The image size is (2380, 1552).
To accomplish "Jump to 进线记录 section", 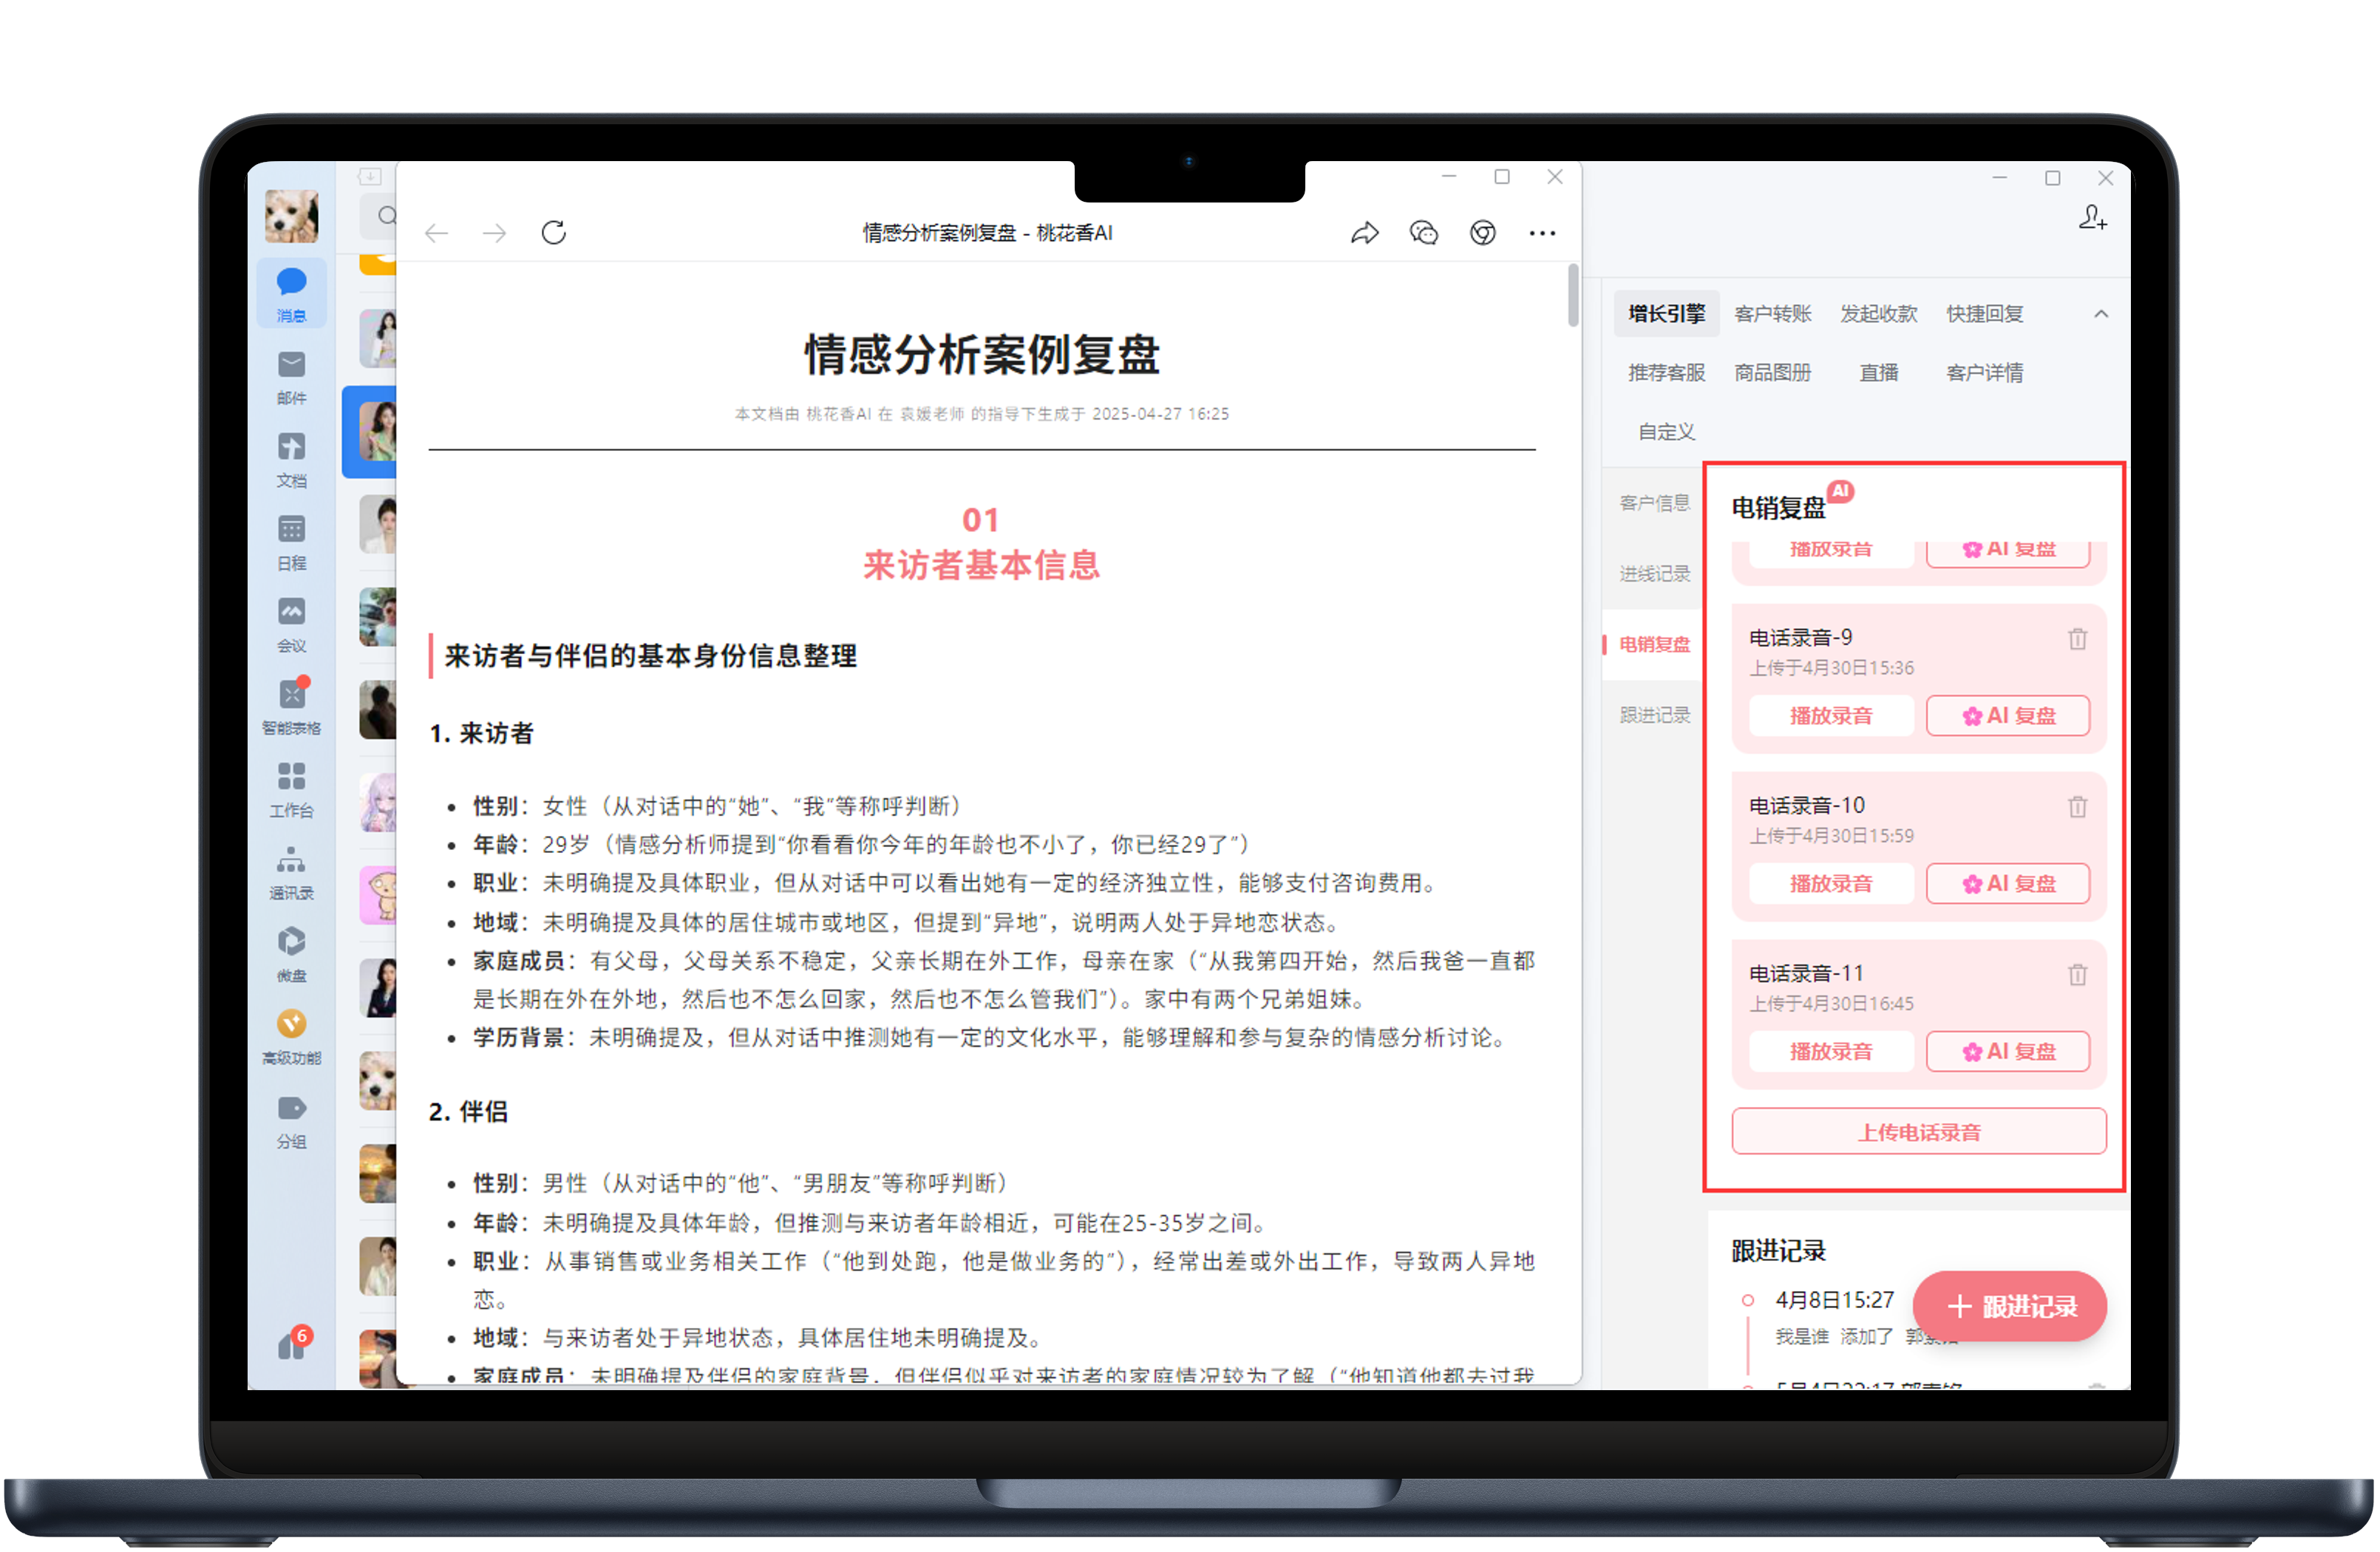I will (1655, 574).
